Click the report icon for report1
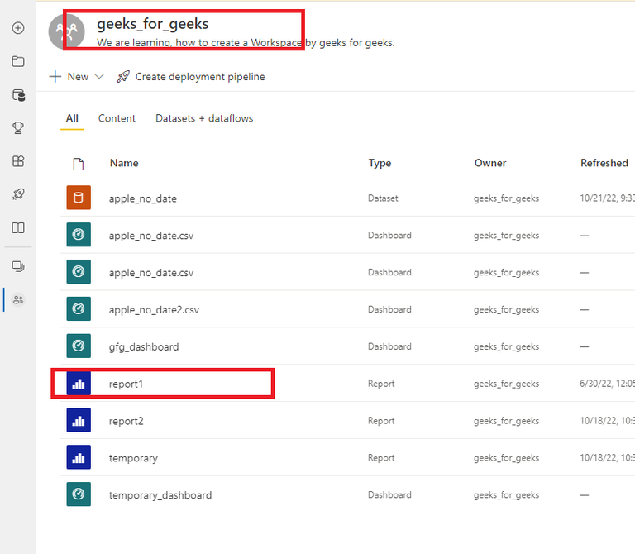Viewport: 635px width, 554px height. (x=79, y=384)
